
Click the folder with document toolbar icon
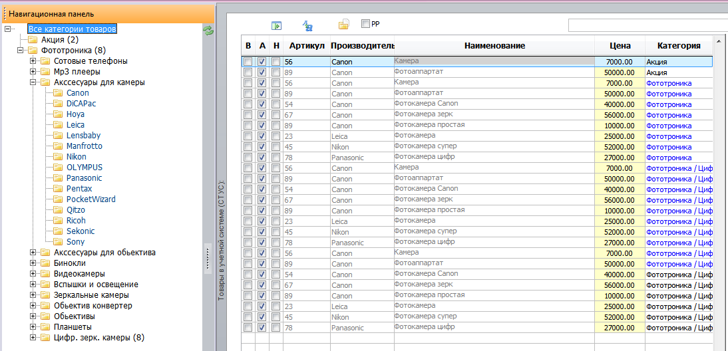tap(343, 25)
